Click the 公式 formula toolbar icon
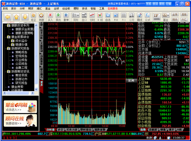 pos(147,16)
